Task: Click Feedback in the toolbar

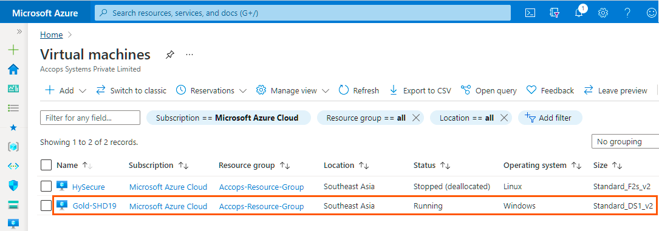Action: pyautogui.click(x=550, y=90)
